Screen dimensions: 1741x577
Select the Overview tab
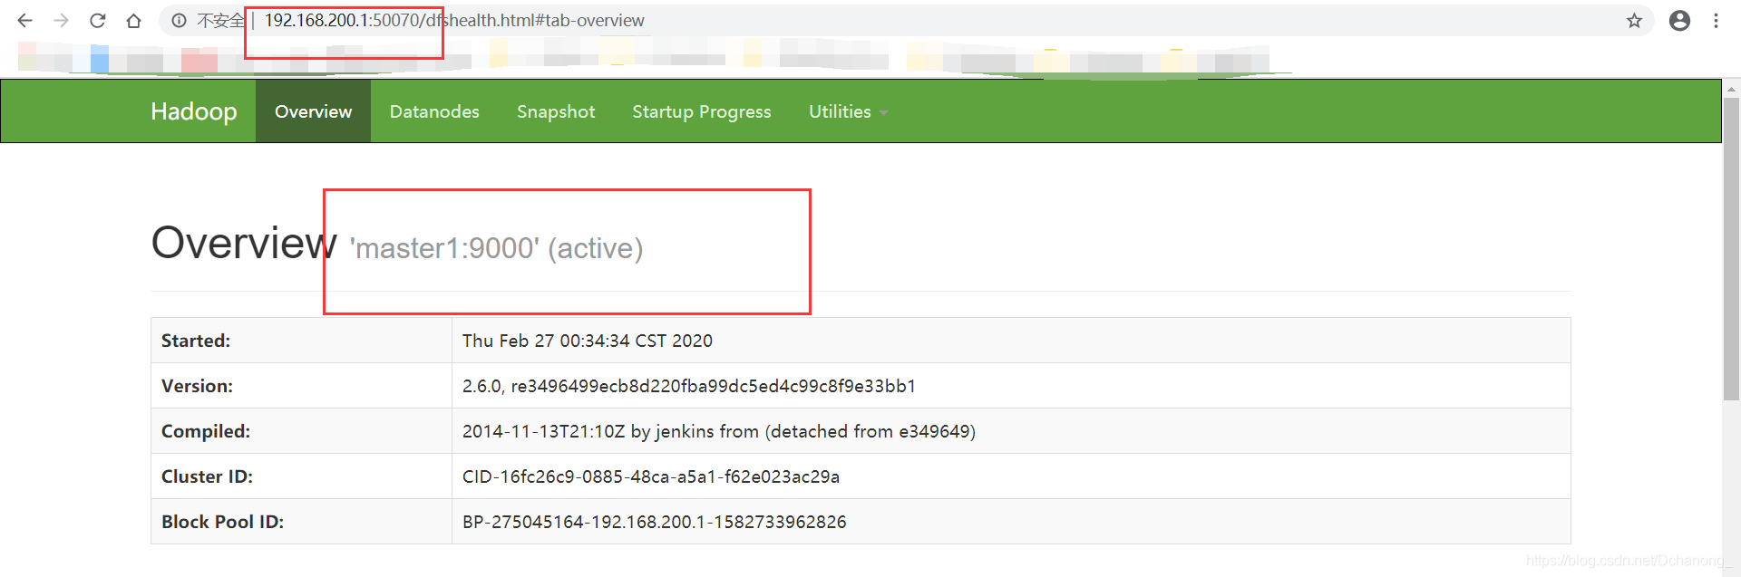pos(313,111)
